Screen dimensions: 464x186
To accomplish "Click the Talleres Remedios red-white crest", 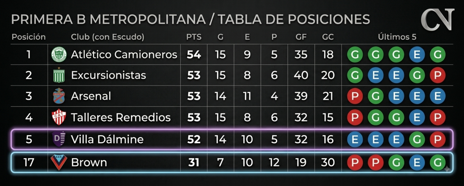I will coord(58,117).
